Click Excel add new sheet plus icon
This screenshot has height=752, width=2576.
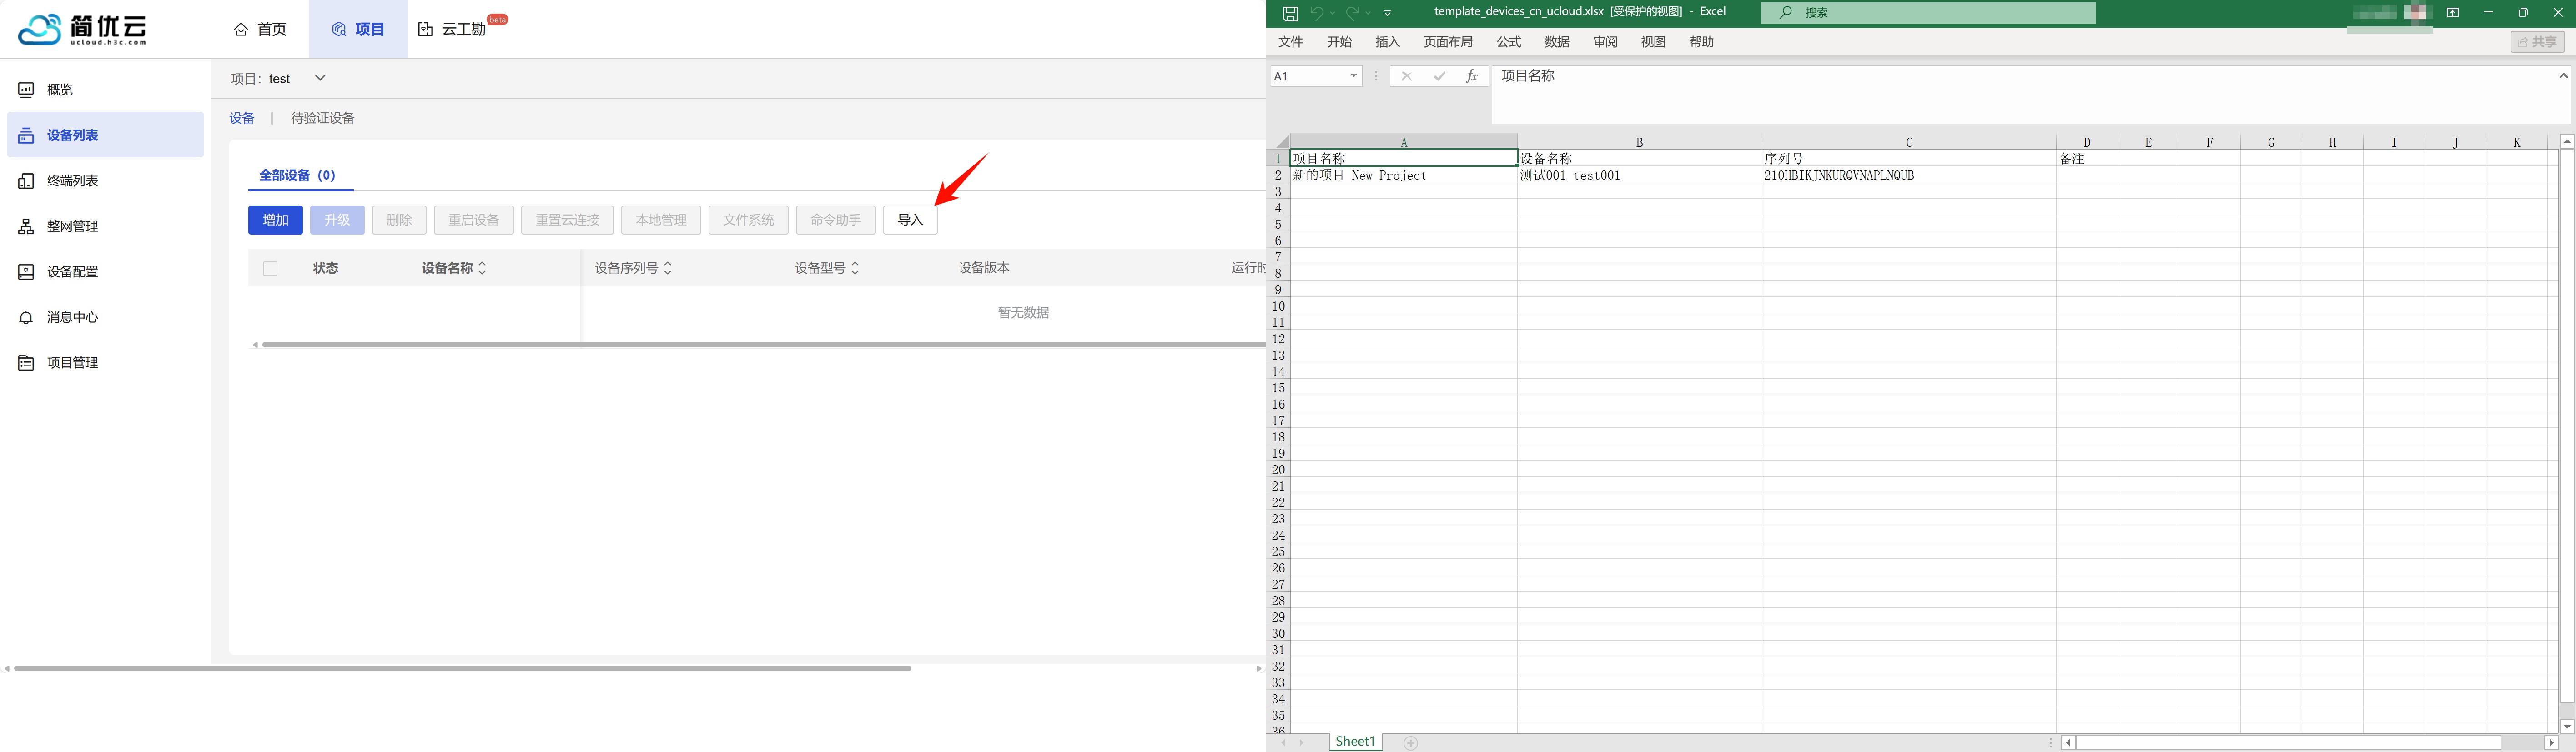tap(1410, 743)
